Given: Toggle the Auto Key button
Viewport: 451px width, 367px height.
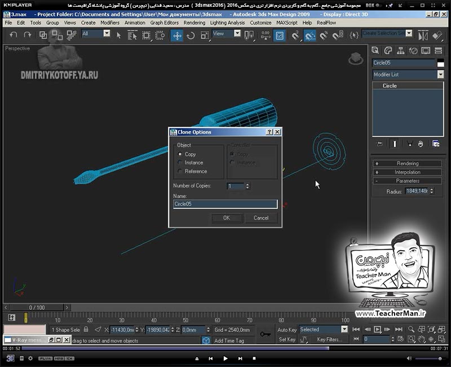Looking at the screenshot, I should [287, 330].
